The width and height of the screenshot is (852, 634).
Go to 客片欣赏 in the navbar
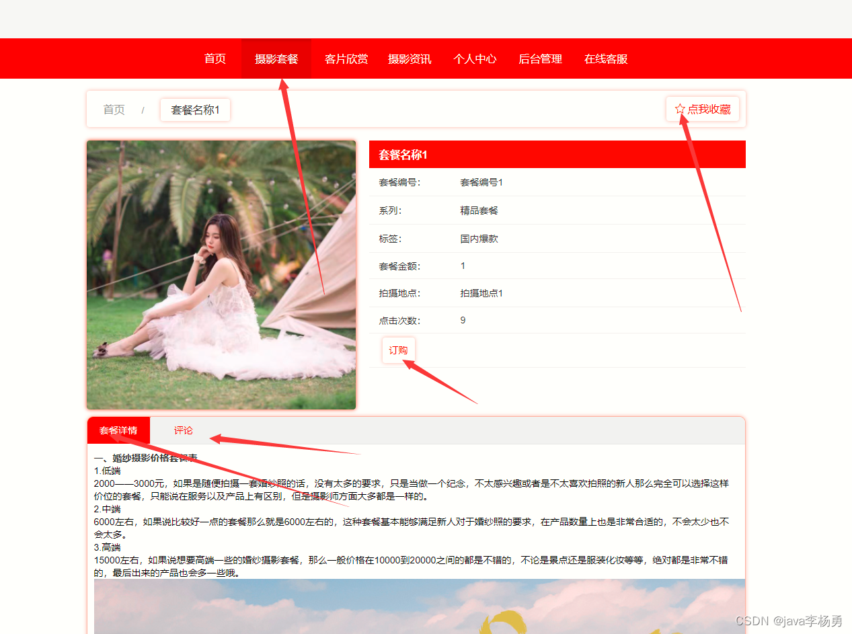tap(346, 58)
